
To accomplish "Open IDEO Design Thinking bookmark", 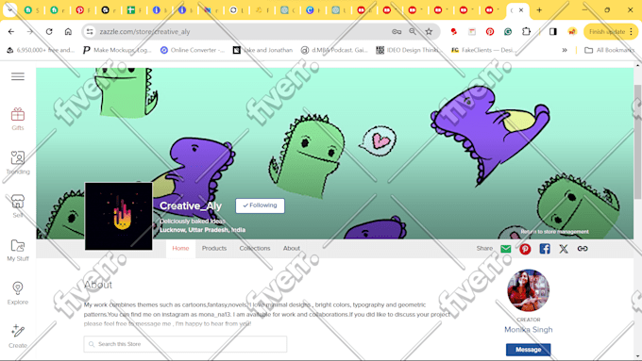I will 410,50.
